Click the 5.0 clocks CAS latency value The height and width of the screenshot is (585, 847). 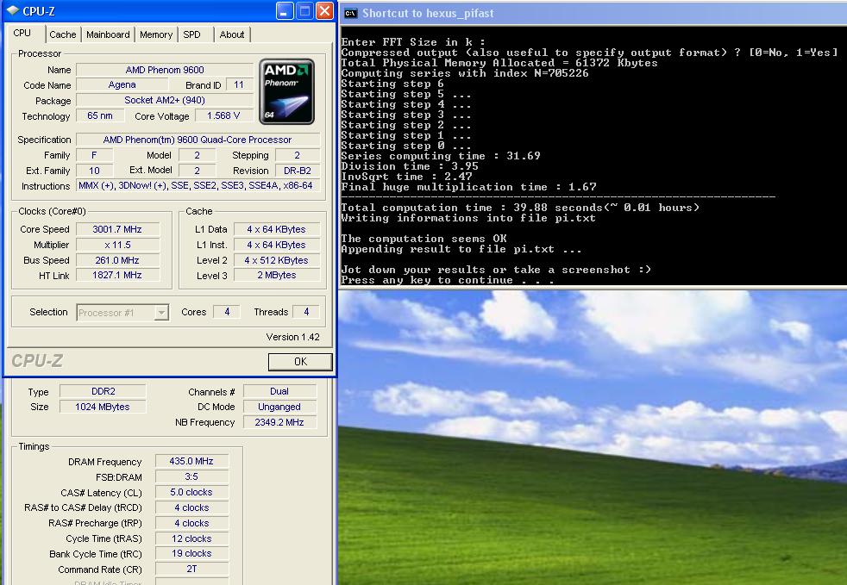[x=191, y=492]
